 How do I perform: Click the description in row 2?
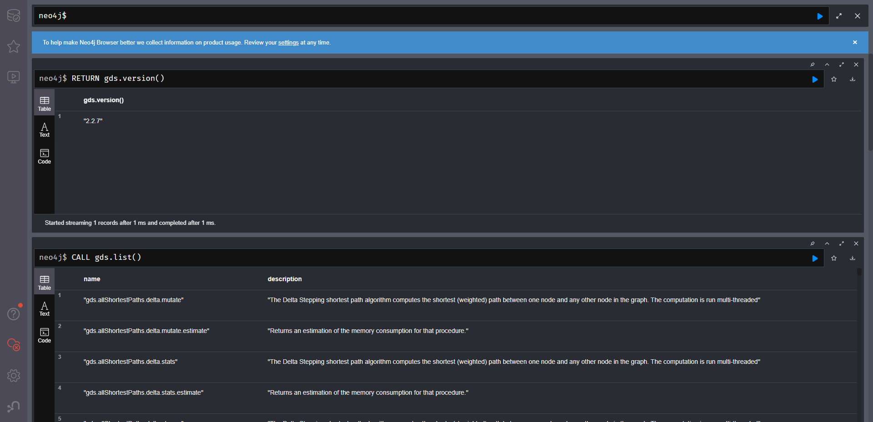point(368,331)
